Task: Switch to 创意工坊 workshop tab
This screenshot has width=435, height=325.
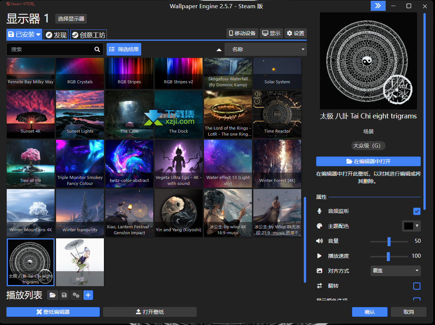Action: [89, 35]
